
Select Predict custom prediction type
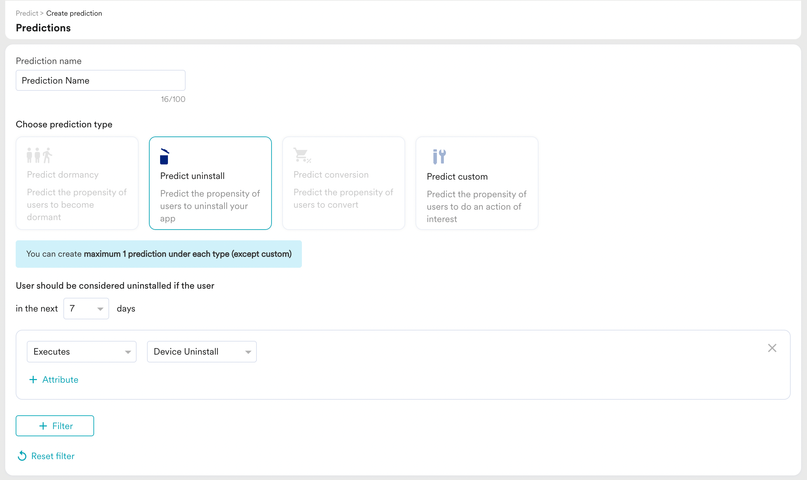coord(476,183)
